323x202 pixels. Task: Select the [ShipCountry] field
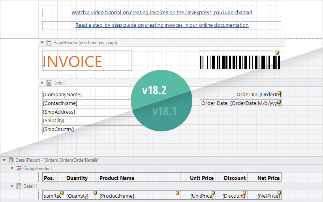[x=99, y=129]
